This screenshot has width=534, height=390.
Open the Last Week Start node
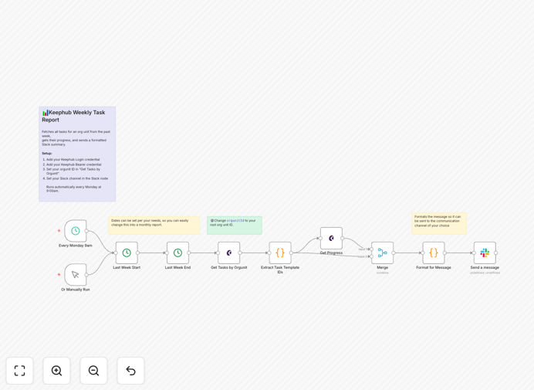coord(127,253)
